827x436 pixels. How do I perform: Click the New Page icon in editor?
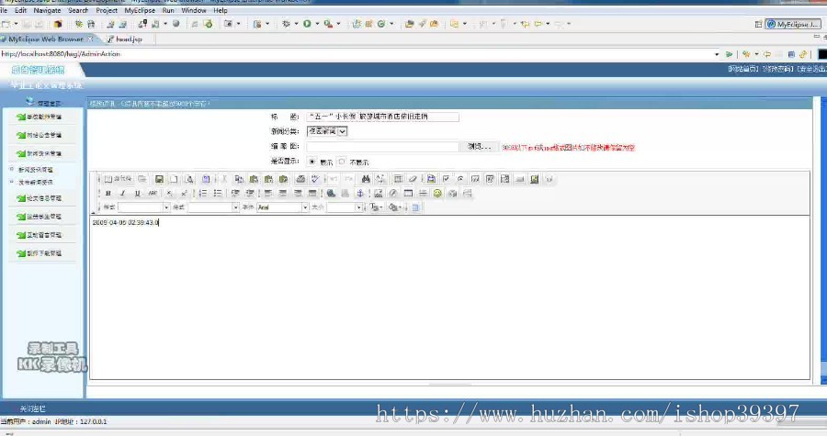(x=174, y=179)
